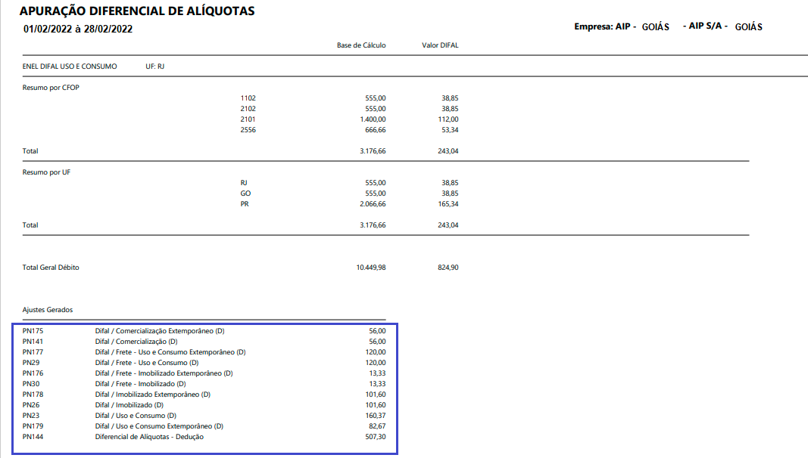Select the CFOP 1102 row
The height and width of the screenshot is (458, 808).
pyautogui.click(x=349, y=98)
